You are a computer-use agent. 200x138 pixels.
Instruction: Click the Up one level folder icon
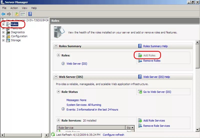coord(17,14)
